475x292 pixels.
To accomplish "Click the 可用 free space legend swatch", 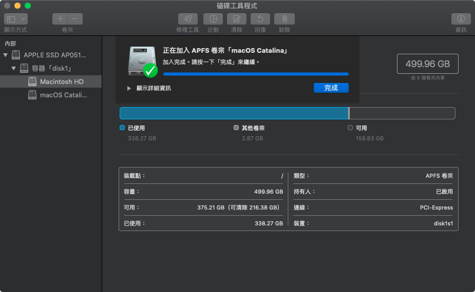I will click(350, 128).
